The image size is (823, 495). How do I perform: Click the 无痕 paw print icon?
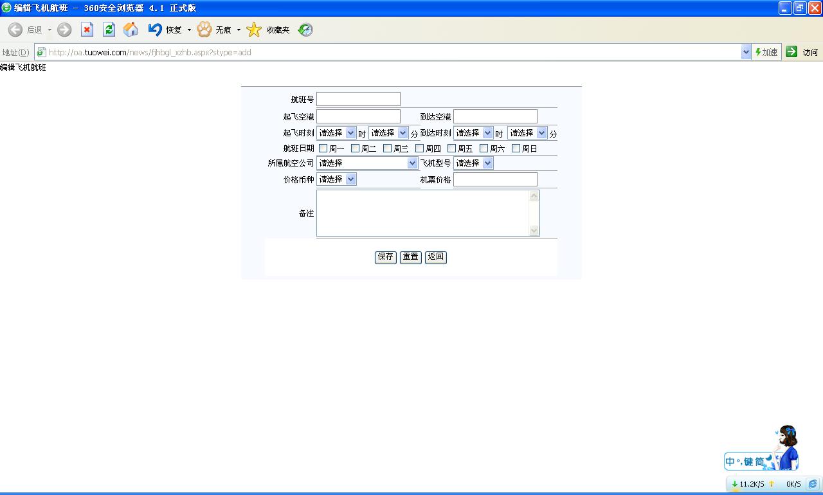click(204, 30)
